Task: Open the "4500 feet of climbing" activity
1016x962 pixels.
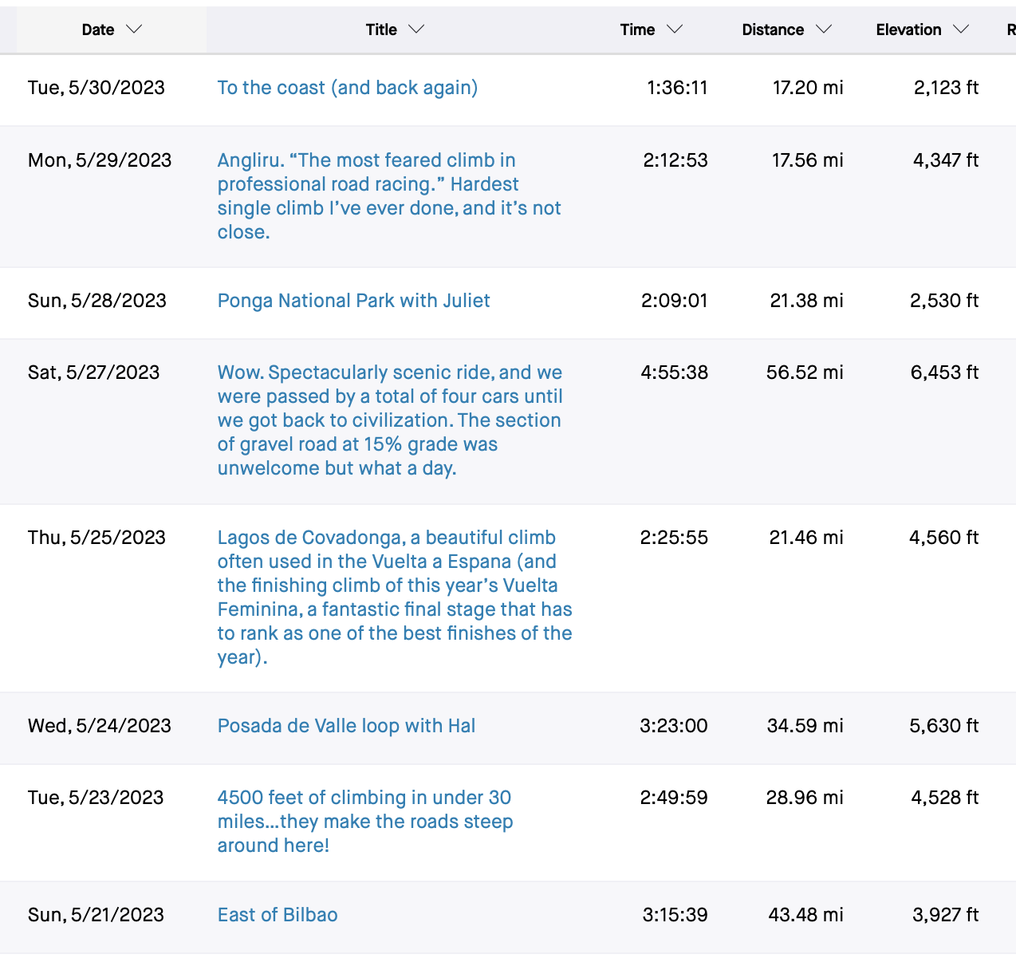Action: 364,821
